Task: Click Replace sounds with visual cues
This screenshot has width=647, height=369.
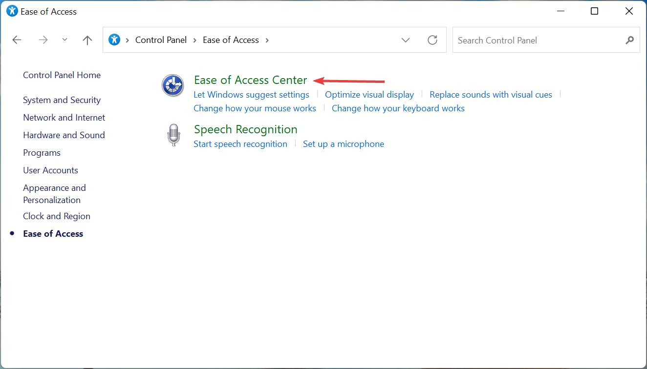Action: point(491,95)
